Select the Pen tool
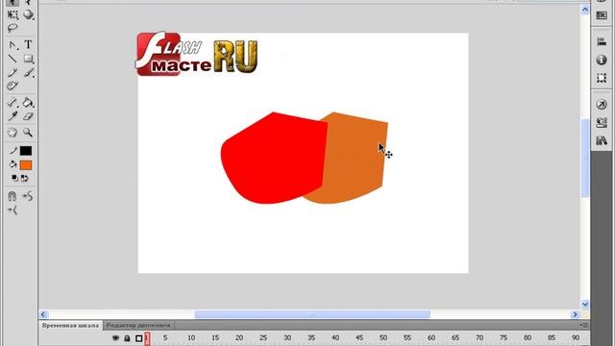 pos(12,45)
